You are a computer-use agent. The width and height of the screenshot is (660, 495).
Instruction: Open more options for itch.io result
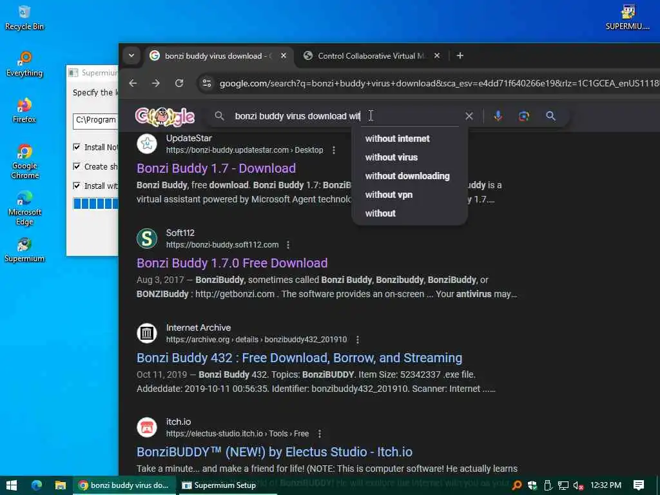pyautogui.click(x=320, y=434)
